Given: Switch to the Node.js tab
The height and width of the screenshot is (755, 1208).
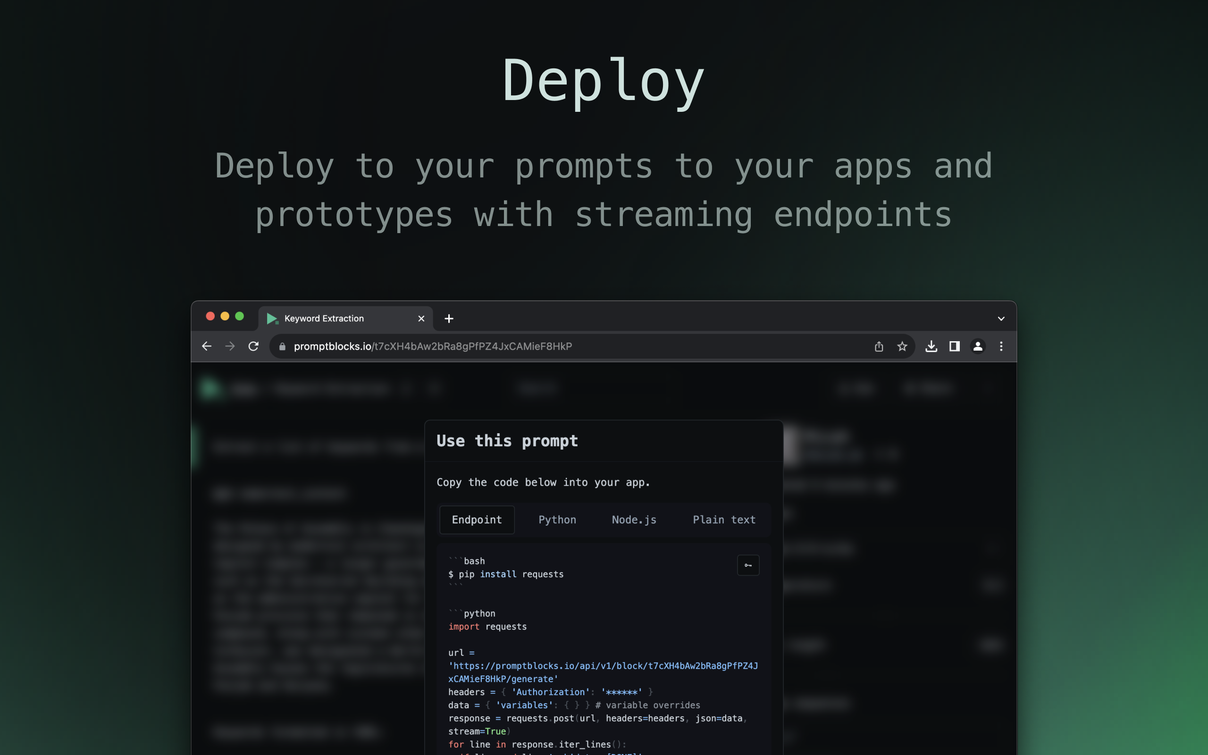Looking at the screenshot, I should (x=634, y=520).
